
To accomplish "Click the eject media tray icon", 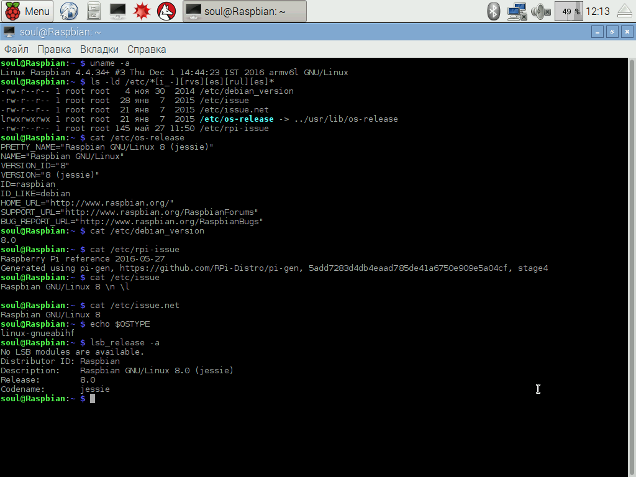I will pyautogui.click(x=625, y=11).
